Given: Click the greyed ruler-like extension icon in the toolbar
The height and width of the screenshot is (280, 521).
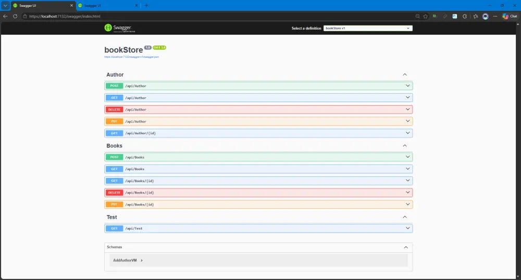Looking at the screenshot, I should point(444,16).
